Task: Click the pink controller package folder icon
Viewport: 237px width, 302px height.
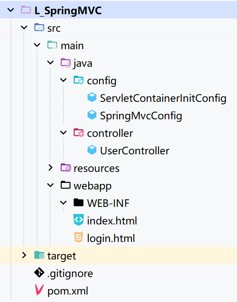Action: (x=79, y=133)
